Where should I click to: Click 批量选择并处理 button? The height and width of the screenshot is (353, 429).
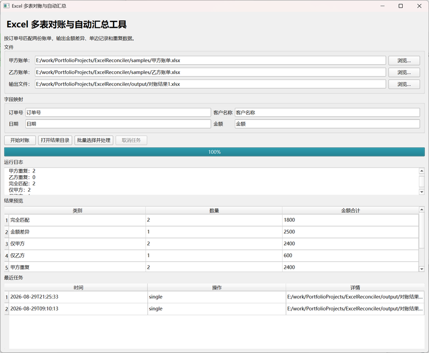pos(93,140)
